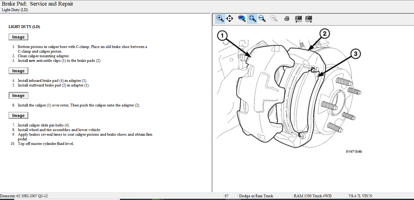Print the brake caliper diagram
The height and width of the screenshot is (200, 414).
287,18
